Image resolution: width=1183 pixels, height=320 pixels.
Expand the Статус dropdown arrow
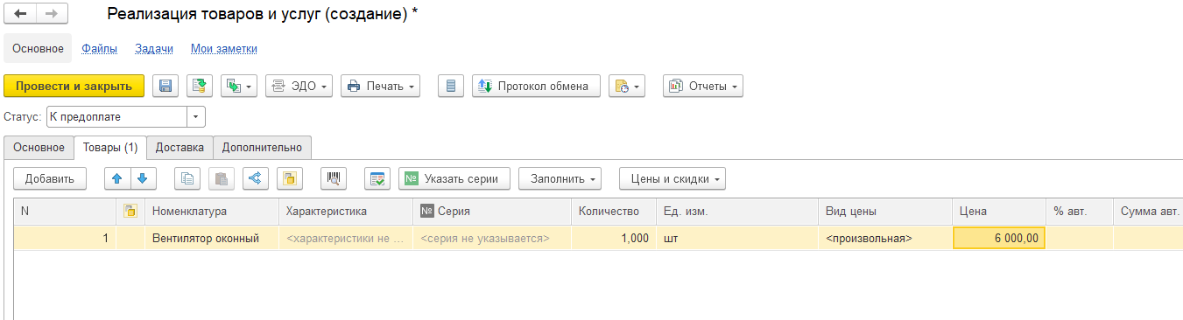coord(196,116)
